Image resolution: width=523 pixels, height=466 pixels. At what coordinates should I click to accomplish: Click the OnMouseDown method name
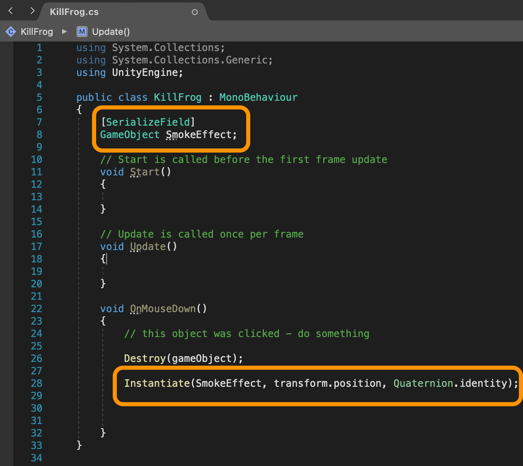163,309
